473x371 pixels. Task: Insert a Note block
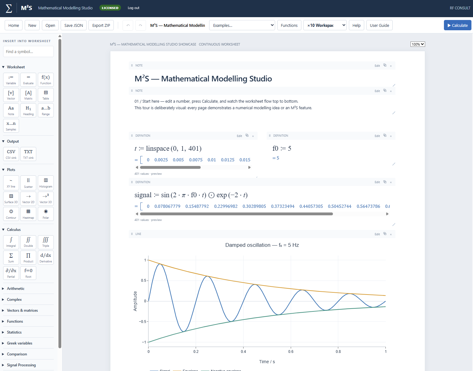pos(11,110)
